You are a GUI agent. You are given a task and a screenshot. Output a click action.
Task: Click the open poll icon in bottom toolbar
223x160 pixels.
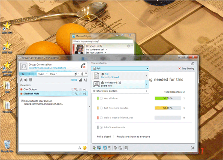94,148
